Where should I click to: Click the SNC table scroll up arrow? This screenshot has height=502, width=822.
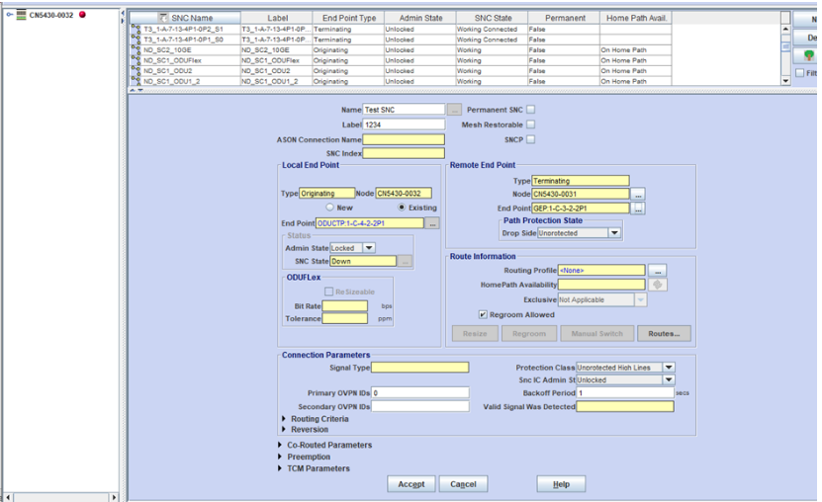click(785, 30)
